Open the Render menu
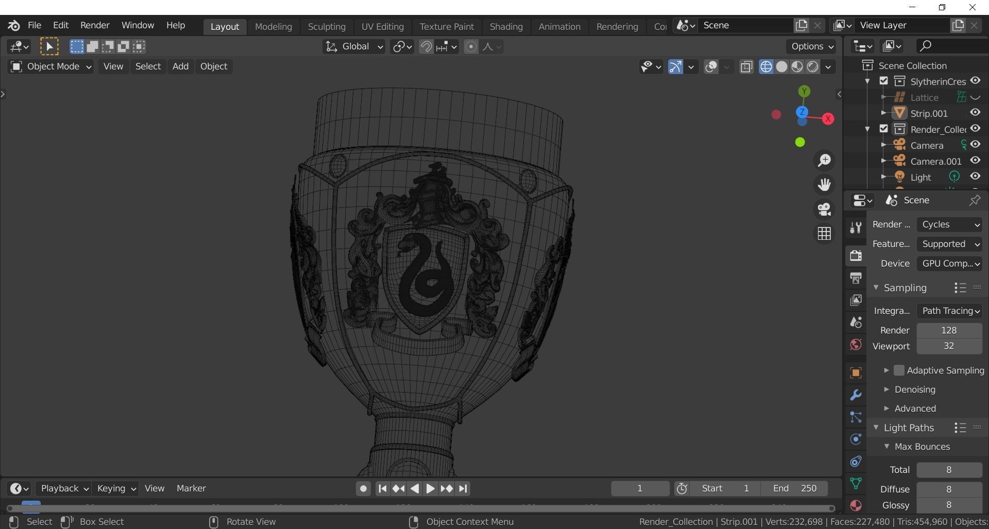Screen dimensions: 989x529 tap(95, 25)
